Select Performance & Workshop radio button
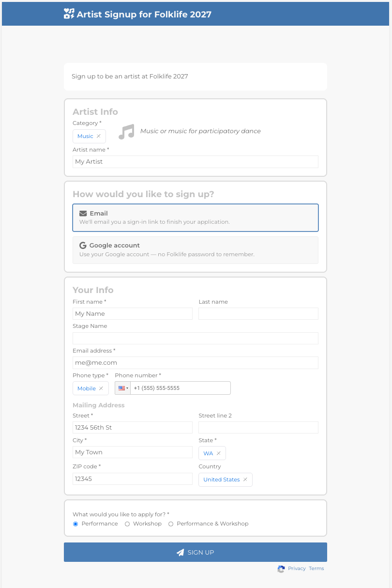Image resolution: width=392 pixels, height=588 pixels. (x=171, y=524)
